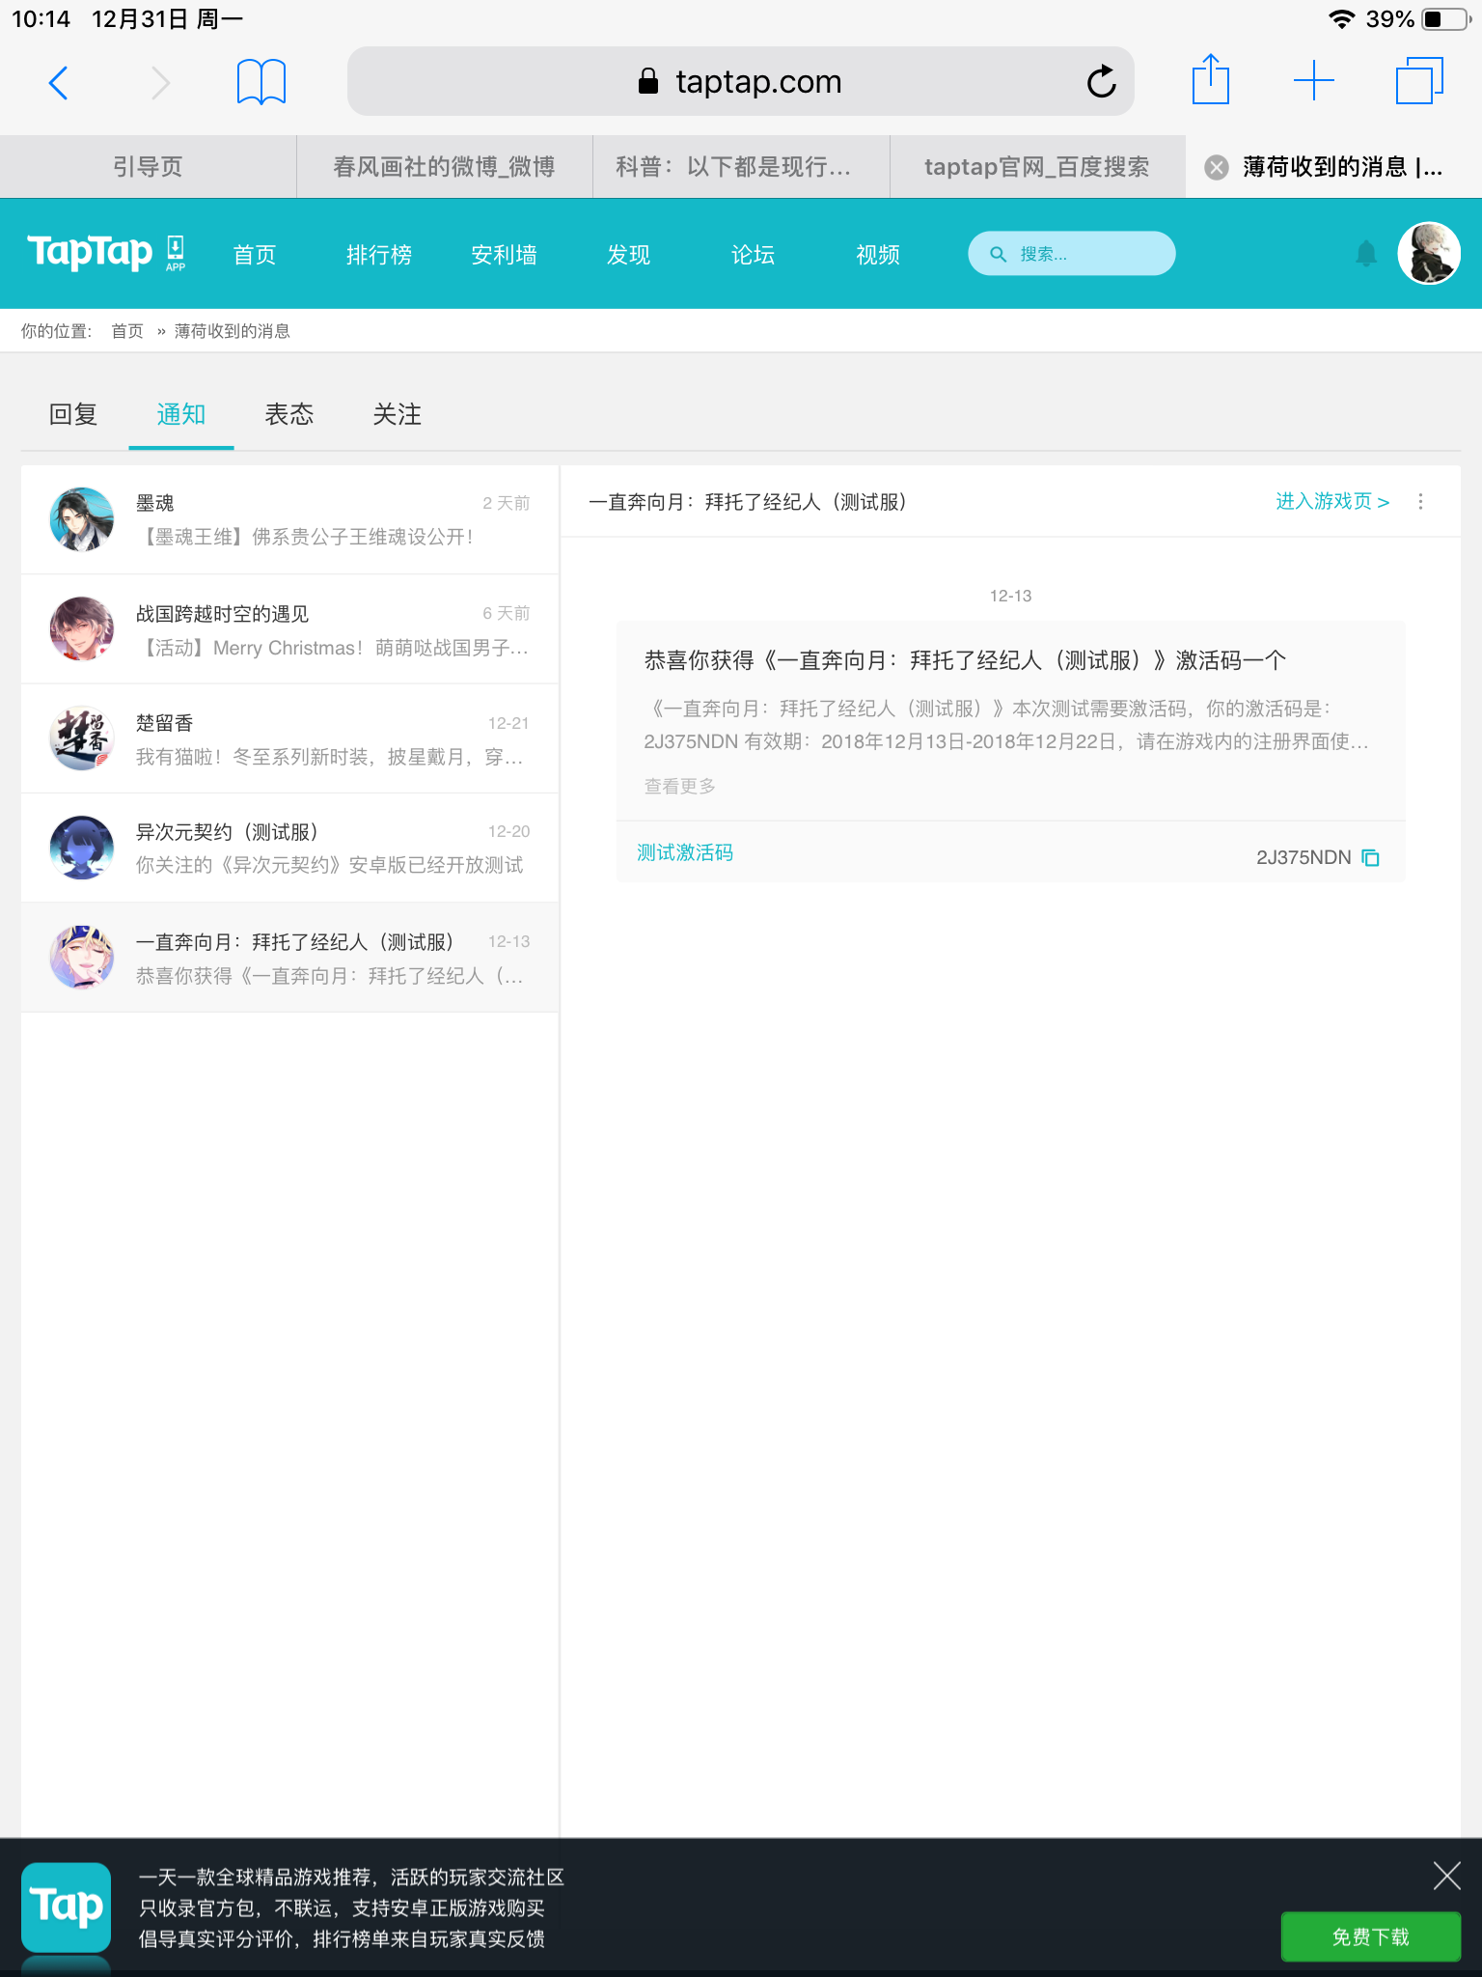Close the bottom download banner
The height and width of the screenshot is (1977, 1482).
point(1446,1876)
